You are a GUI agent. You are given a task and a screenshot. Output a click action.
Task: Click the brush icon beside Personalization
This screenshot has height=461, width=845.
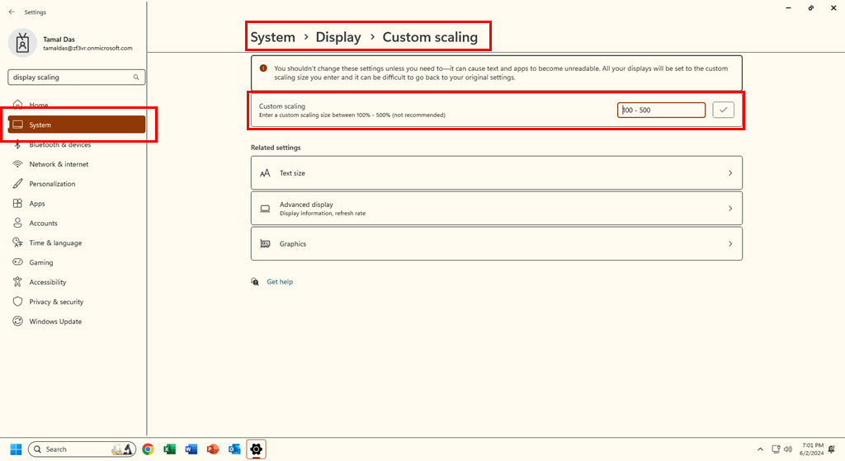click(18, 184)
